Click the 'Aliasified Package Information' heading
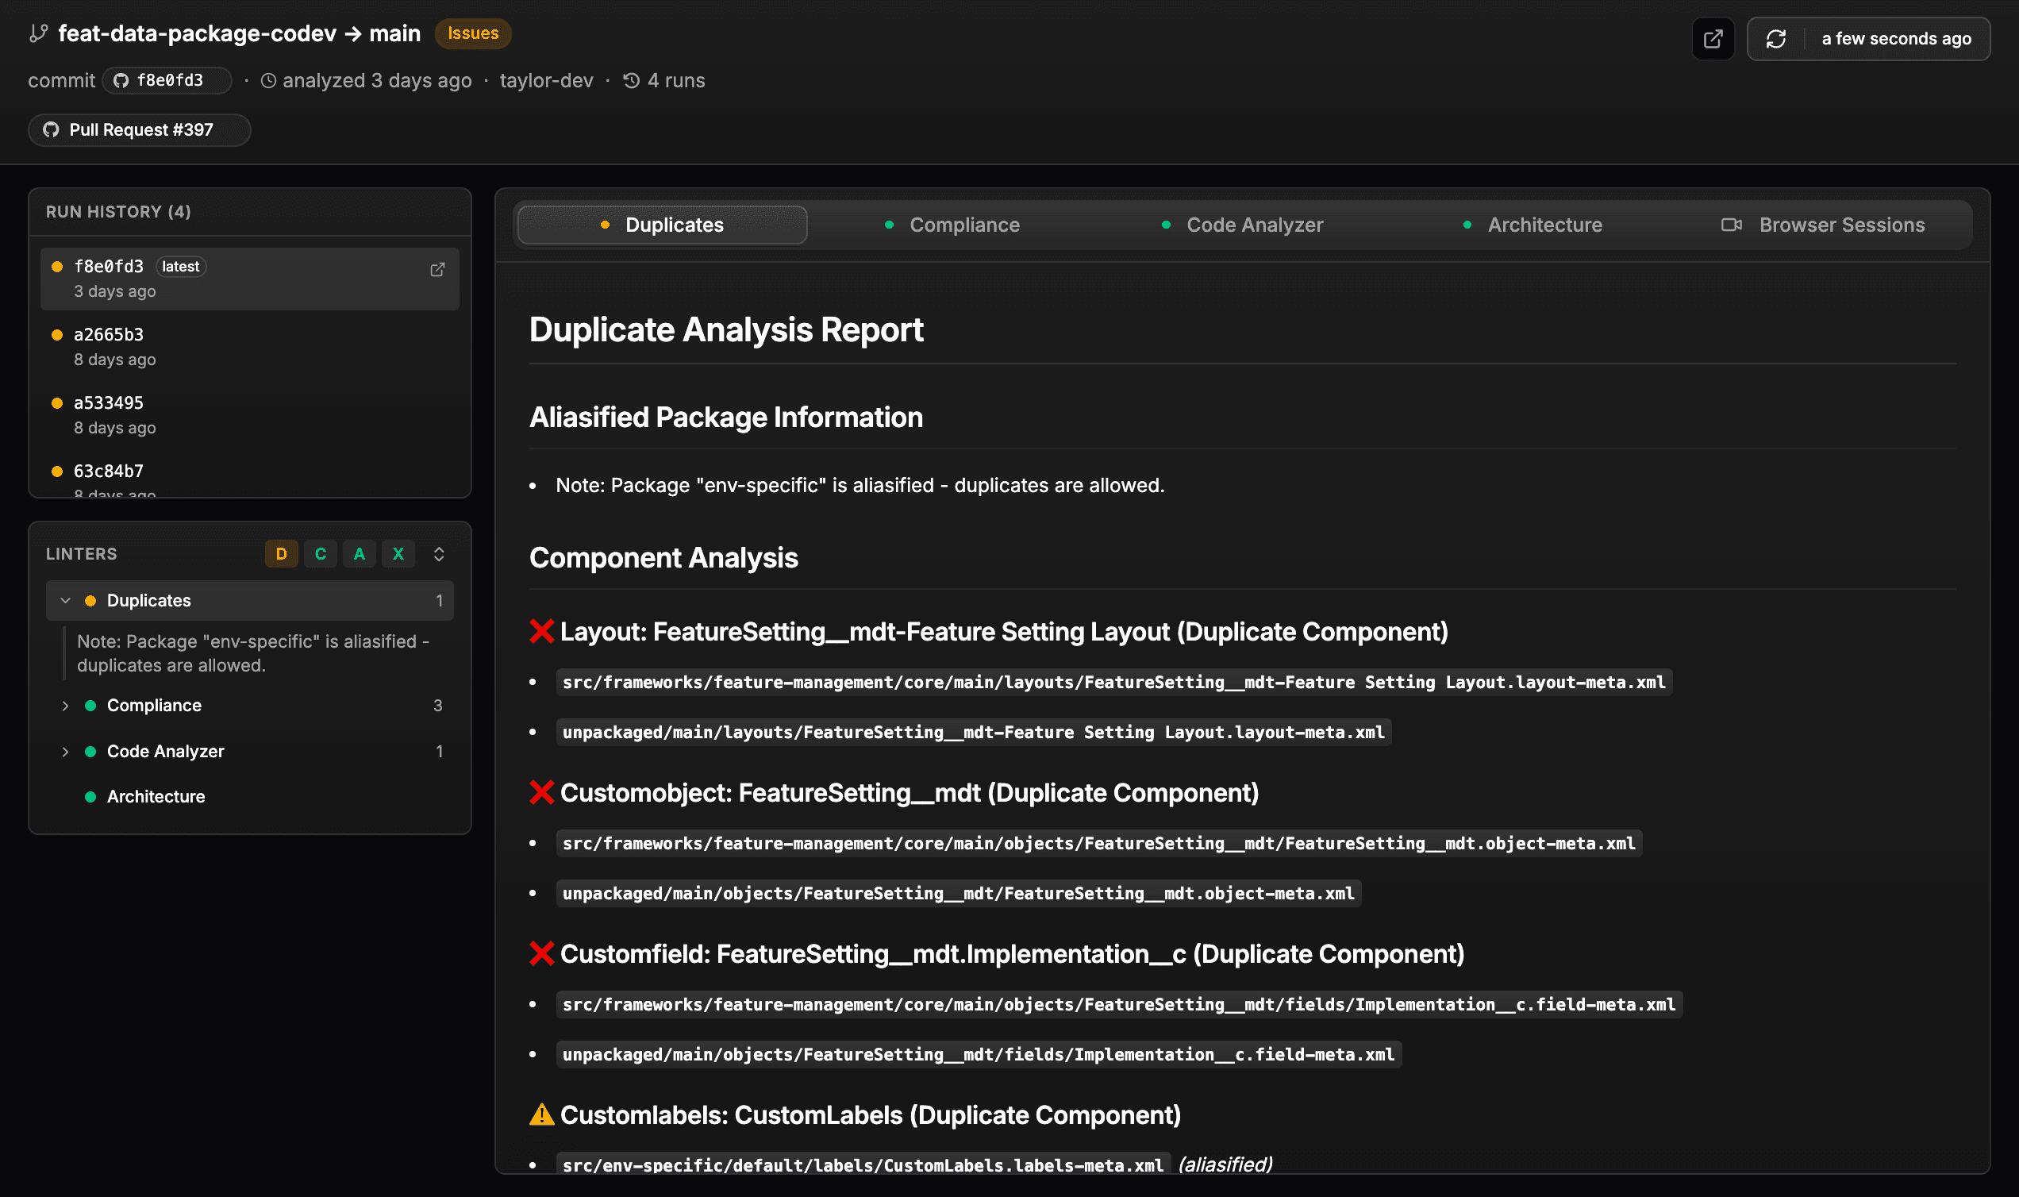Viewport: 2019px width, 1197px height. point(725,418)
